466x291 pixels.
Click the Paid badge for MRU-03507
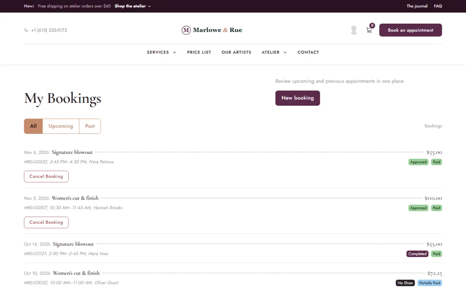coord(437,208)
